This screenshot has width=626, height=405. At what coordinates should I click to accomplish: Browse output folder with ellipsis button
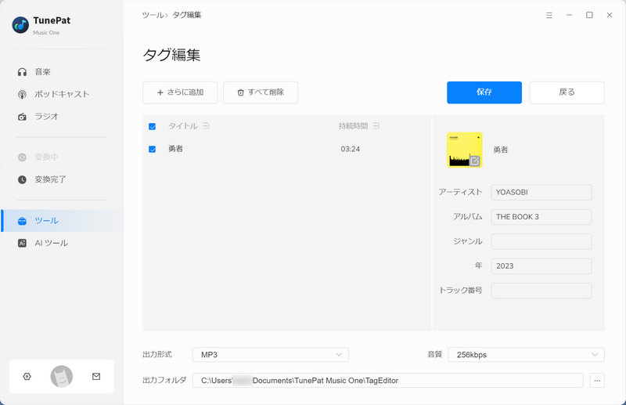click(597, 381)
